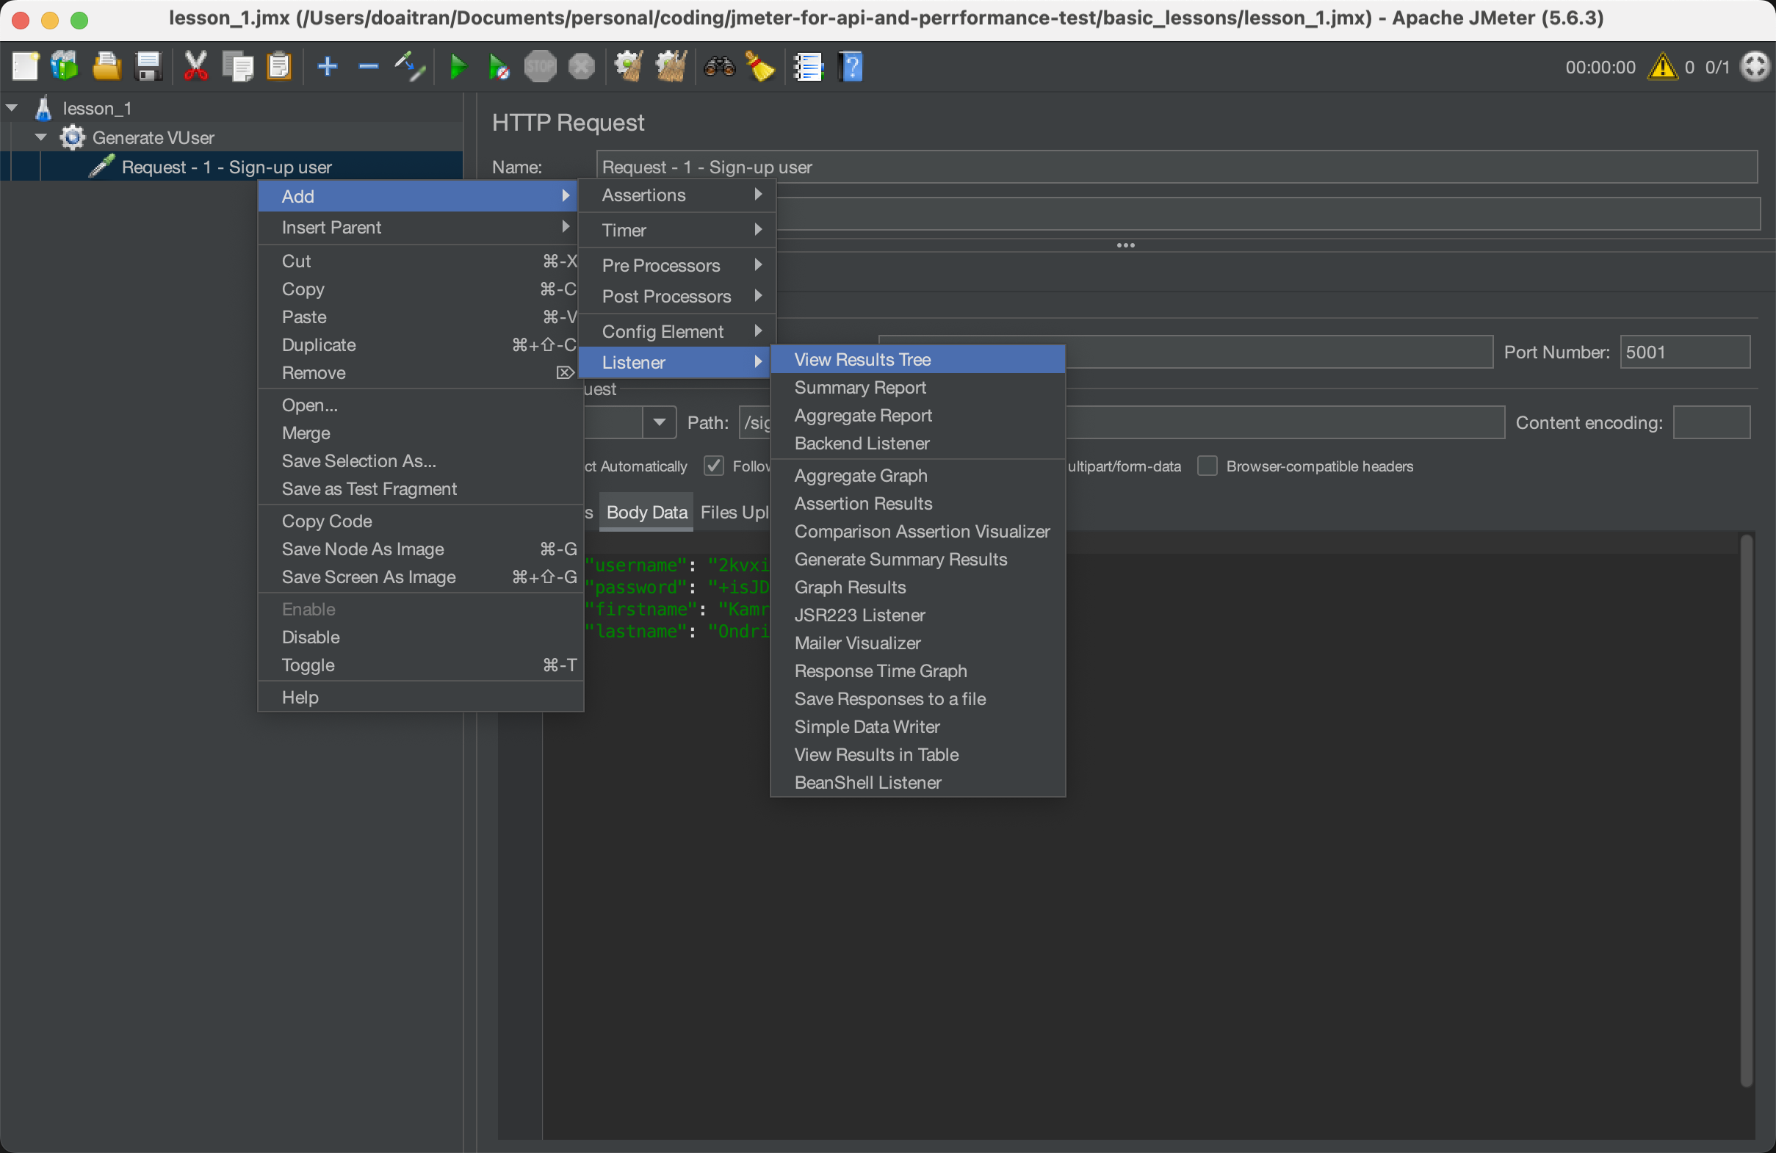Viewport: 1776px width, 1153px height.
Task: Click the Toggle enable/disable icon
Action: (x=410, y=66)
